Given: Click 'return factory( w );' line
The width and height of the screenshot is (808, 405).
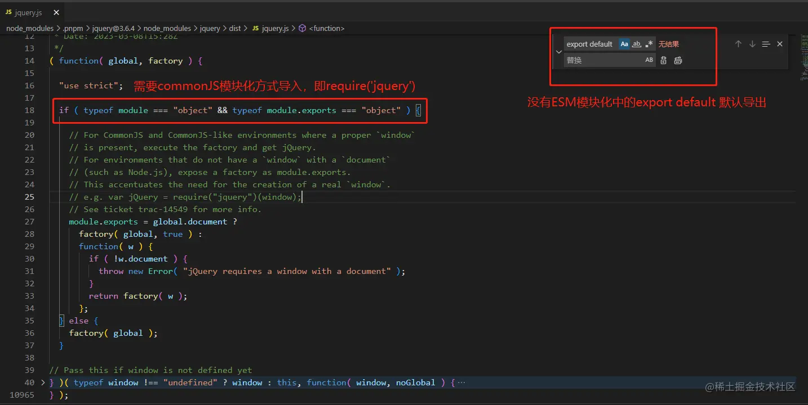Looking at the screenshot, I should click(x=138, y=296).
